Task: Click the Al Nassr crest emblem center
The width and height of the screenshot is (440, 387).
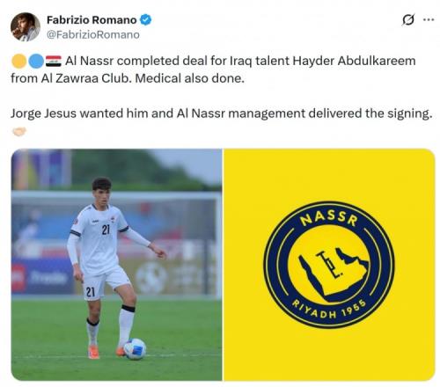Action: (x=329, y=265)
